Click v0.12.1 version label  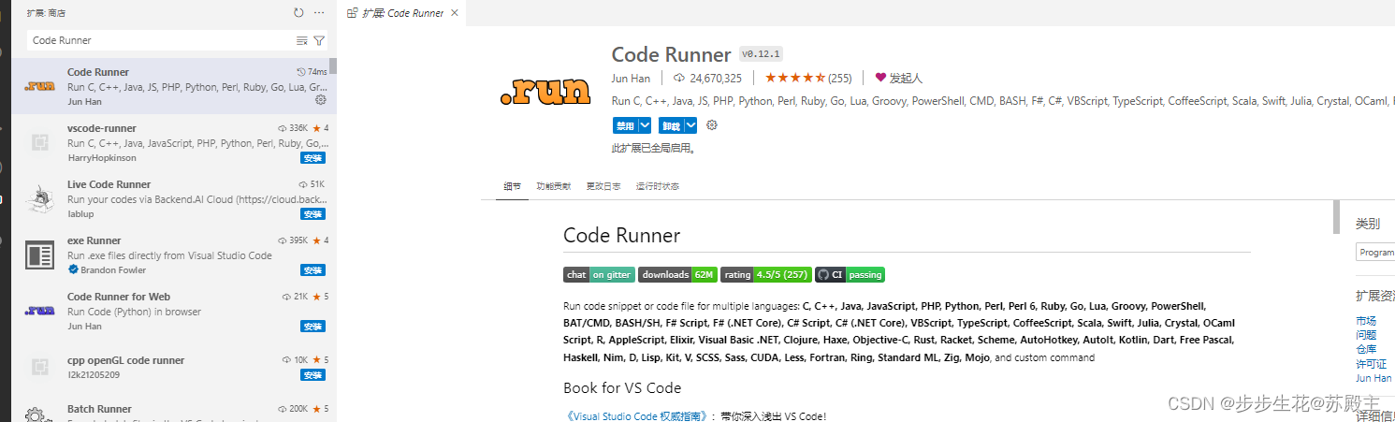point(761,54)
